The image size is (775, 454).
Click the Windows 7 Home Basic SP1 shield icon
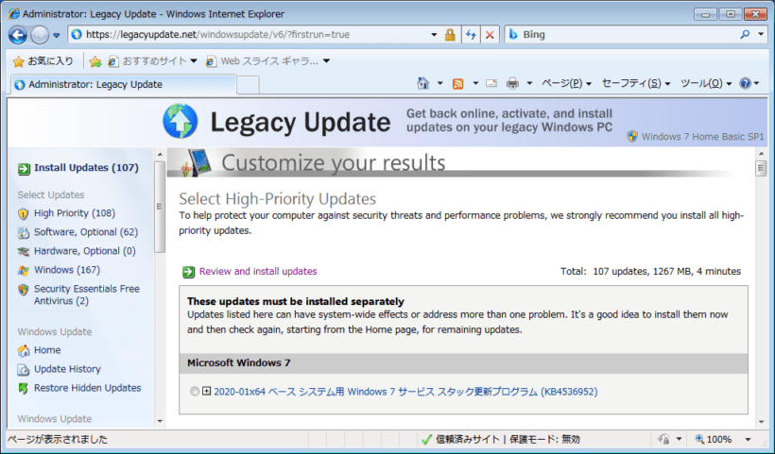tap(632, 137)
